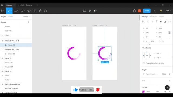Add a fill with plus icon
173x97 pixels.
click(169, 81)
